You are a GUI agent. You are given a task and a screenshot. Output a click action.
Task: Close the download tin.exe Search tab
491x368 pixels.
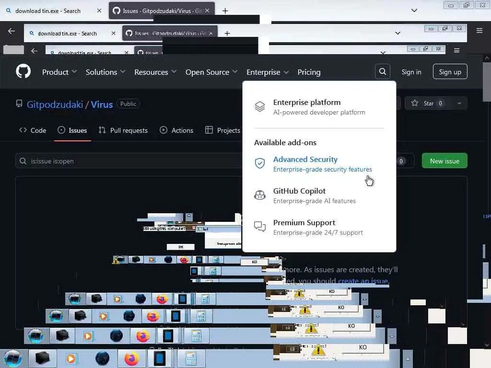[99, 11]
